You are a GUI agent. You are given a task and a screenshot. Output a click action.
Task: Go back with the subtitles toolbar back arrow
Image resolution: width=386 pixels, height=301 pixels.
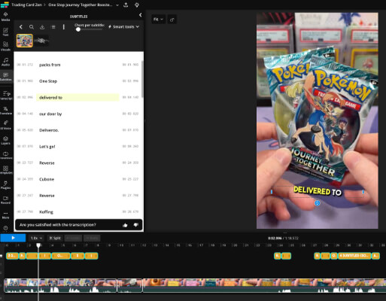(21, 27)
